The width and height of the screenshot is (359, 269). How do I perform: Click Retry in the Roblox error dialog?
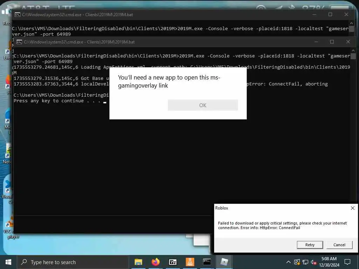(310, 245)
